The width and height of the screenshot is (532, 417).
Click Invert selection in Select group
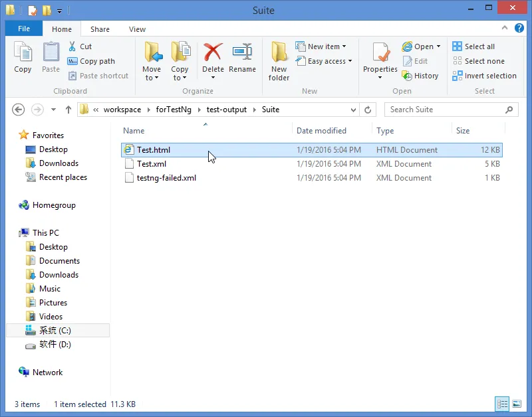click(x=485, y=76)
